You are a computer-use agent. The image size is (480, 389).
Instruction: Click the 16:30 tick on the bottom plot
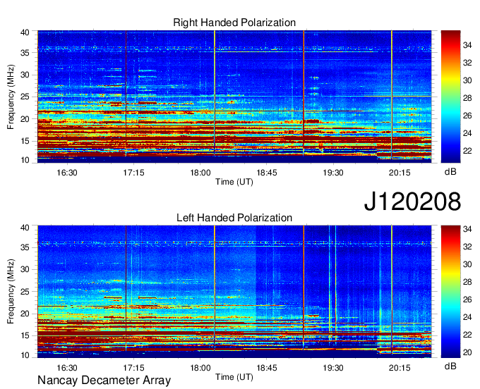67,368
